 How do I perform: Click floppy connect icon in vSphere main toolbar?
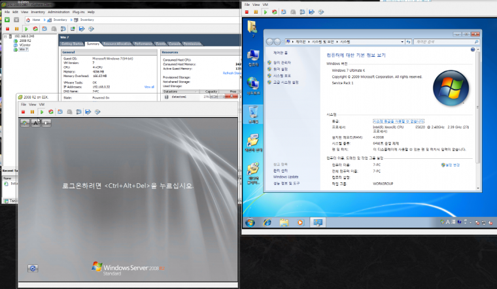(82, 29)
